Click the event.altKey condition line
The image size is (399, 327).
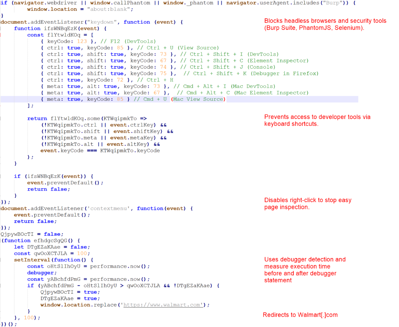click(100, 144)
